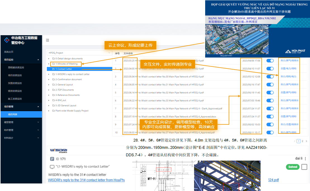The width and height of the screenshot is (310, 191).
Task: Click folder icon of 3-Reference Documents
Action: pyautogui.click(x=54, y=95)
